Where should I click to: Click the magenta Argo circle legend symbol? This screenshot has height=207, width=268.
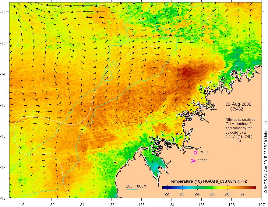click(x=195, y=153)
